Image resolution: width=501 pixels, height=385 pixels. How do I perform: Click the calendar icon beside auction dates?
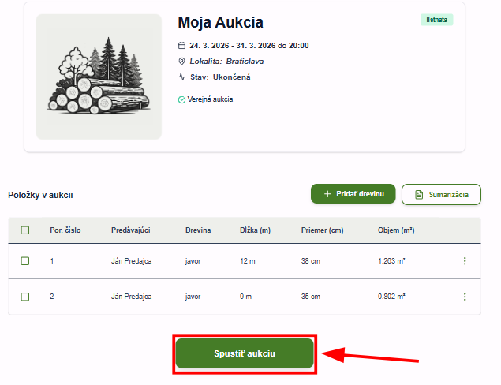181,46
